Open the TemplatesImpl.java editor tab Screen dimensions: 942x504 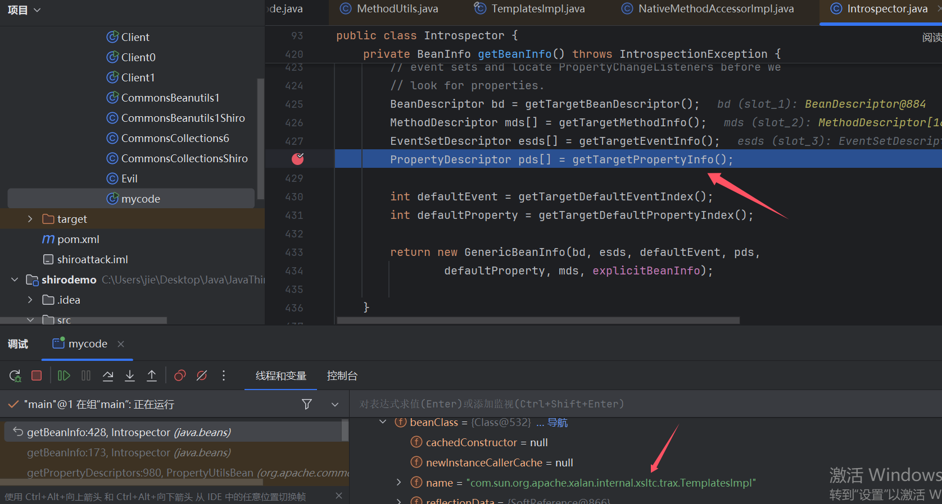tap(529, 8)
